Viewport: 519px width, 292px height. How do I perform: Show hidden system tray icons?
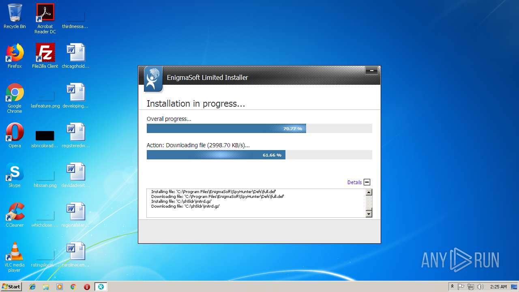pyautogui.click(x=453, y=287)
